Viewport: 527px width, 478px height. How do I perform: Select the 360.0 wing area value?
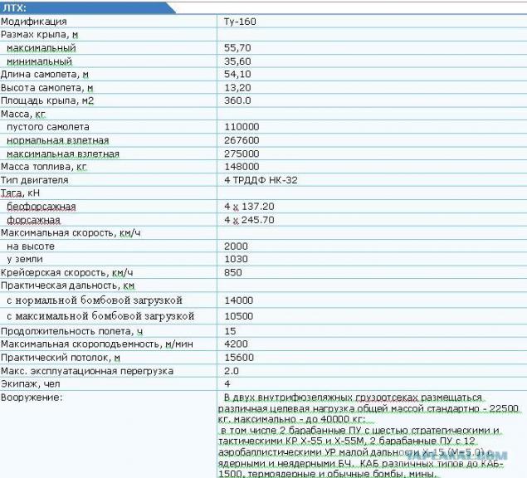(x=237, y=100)
